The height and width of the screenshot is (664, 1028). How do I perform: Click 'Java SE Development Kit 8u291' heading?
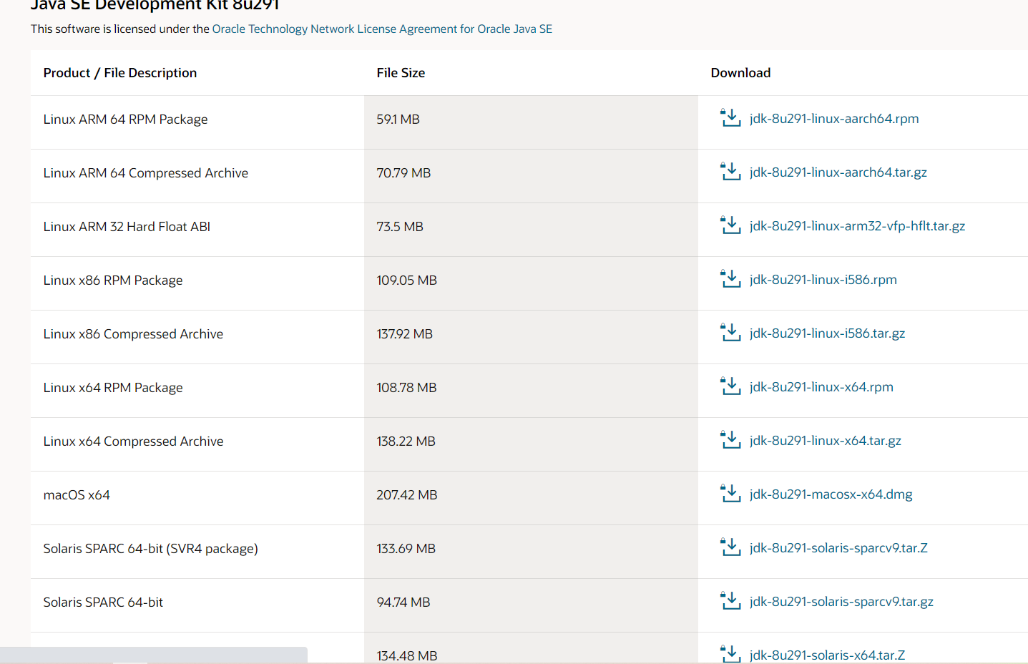click(155, 5)
